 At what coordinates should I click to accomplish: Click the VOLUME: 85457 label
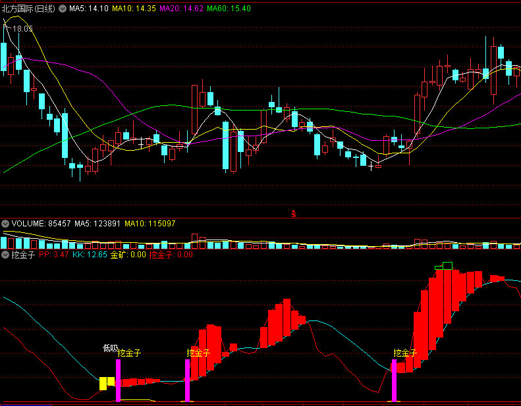click(x=41, y=224)
